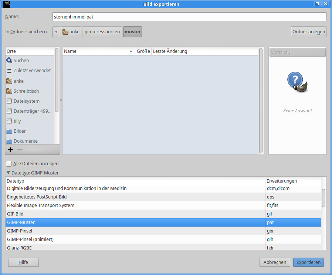Select the anke home folder icon in Orte
Image resolution: width=332 pixels, height=275 pixels.
[x=9, y=81]
